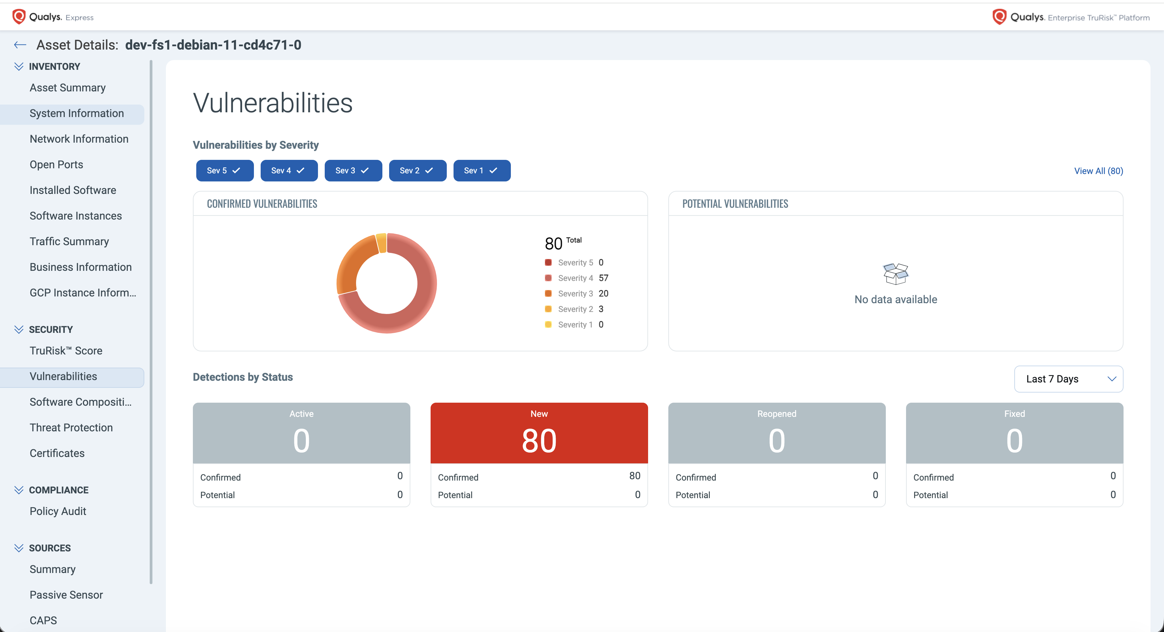Click the New Confirmed value 80
1164x632 pixels.
tap(634, 476)
